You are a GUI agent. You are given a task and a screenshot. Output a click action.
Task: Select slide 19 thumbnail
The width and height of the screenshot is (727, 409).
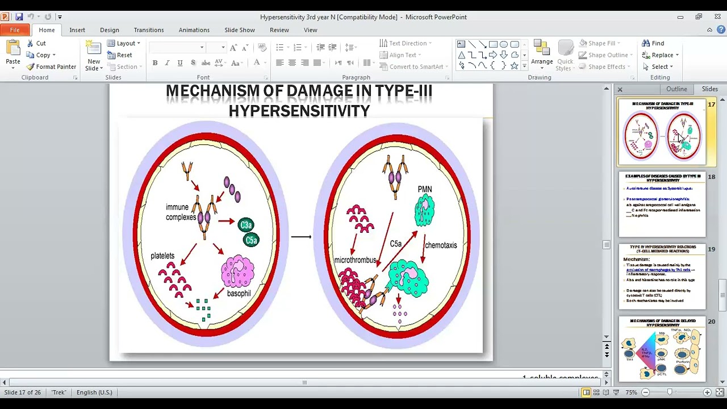click(x=662, y=277)
